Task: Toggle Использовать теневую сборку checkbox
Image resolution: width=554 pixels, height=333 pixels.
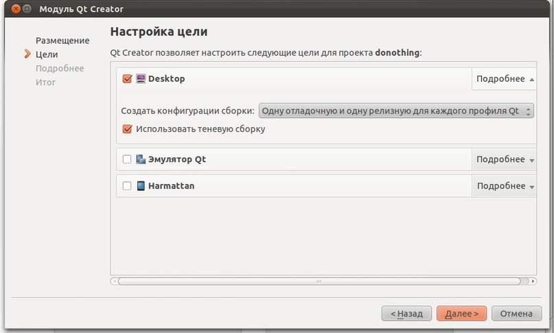Action: pyautogui.click(x=127, y=129)
